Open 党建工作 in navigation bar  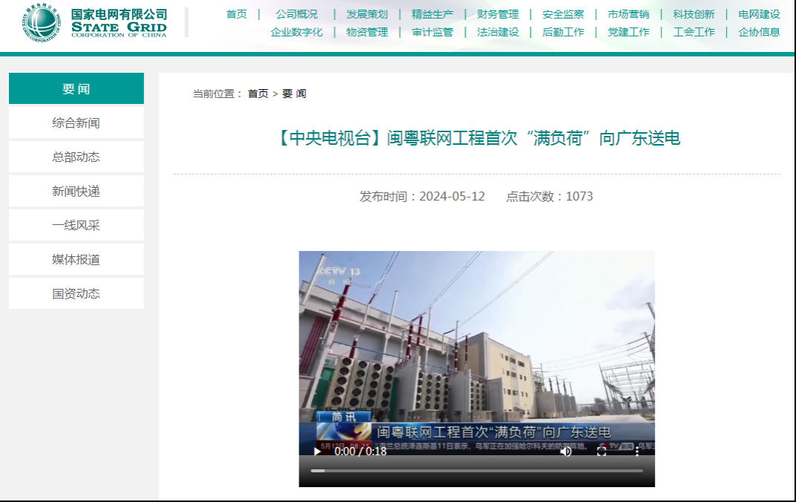click(x=628, y=32)
